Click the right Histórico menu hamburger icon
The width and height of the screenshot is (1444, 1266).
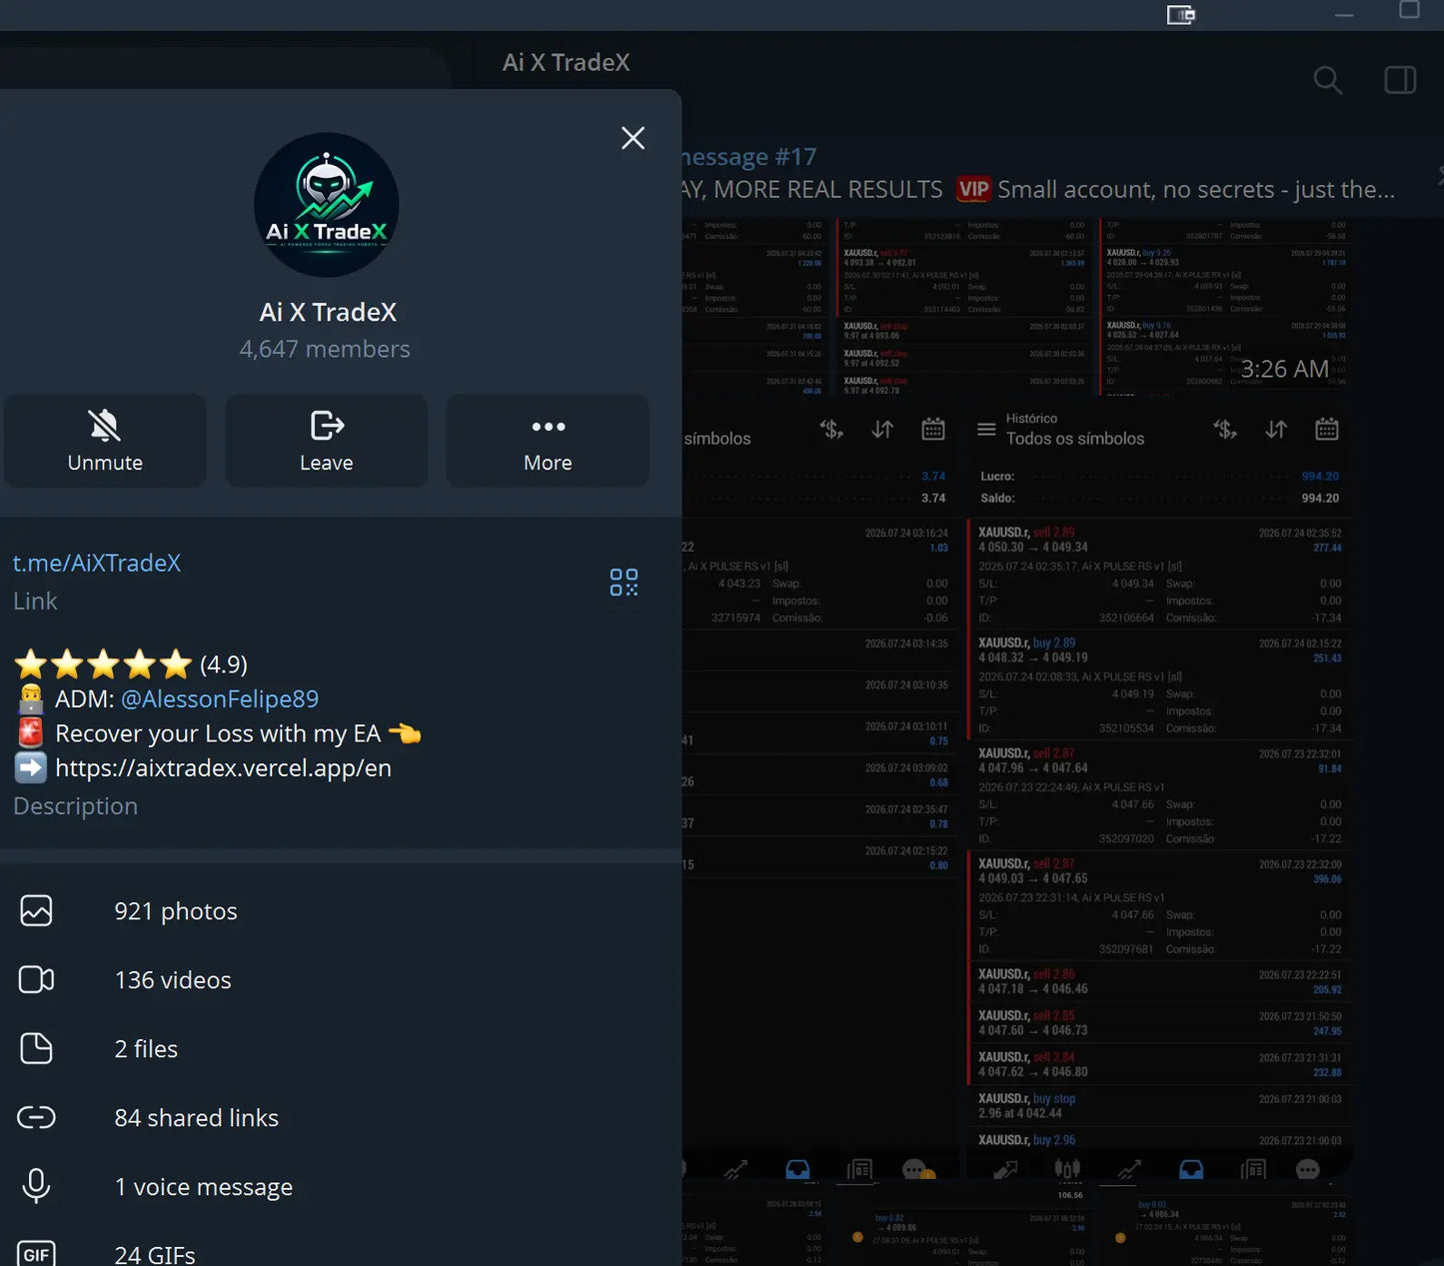pyautogui.click(x=986, y=430)
